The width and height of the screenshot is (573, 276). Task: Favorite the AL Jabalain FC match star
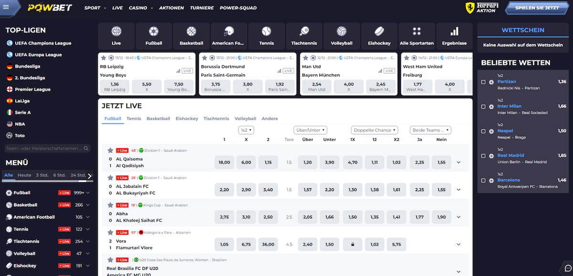coord(110,178)
